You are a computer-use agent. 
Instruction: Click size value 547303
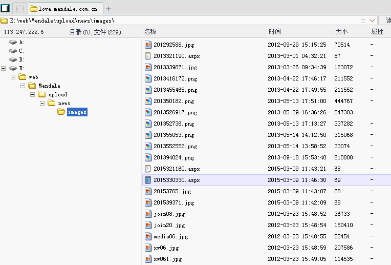[343, 112]
